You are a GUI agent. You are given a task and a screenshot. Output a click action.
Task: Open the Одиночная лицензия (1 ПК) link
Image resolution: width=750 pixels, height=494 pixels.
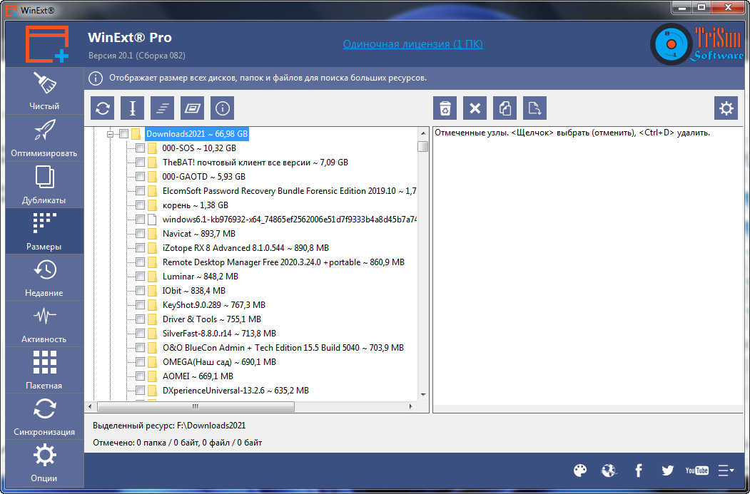pyautogui.click(x=412, y=44)
